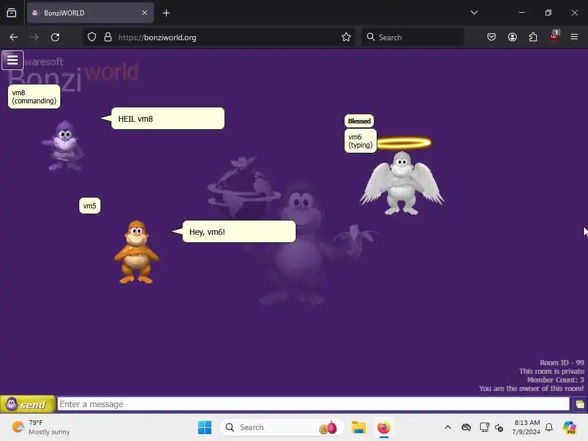
Task: Reload the bonziworld.org page
Action: pyautogui.click(x=55, y=37)
